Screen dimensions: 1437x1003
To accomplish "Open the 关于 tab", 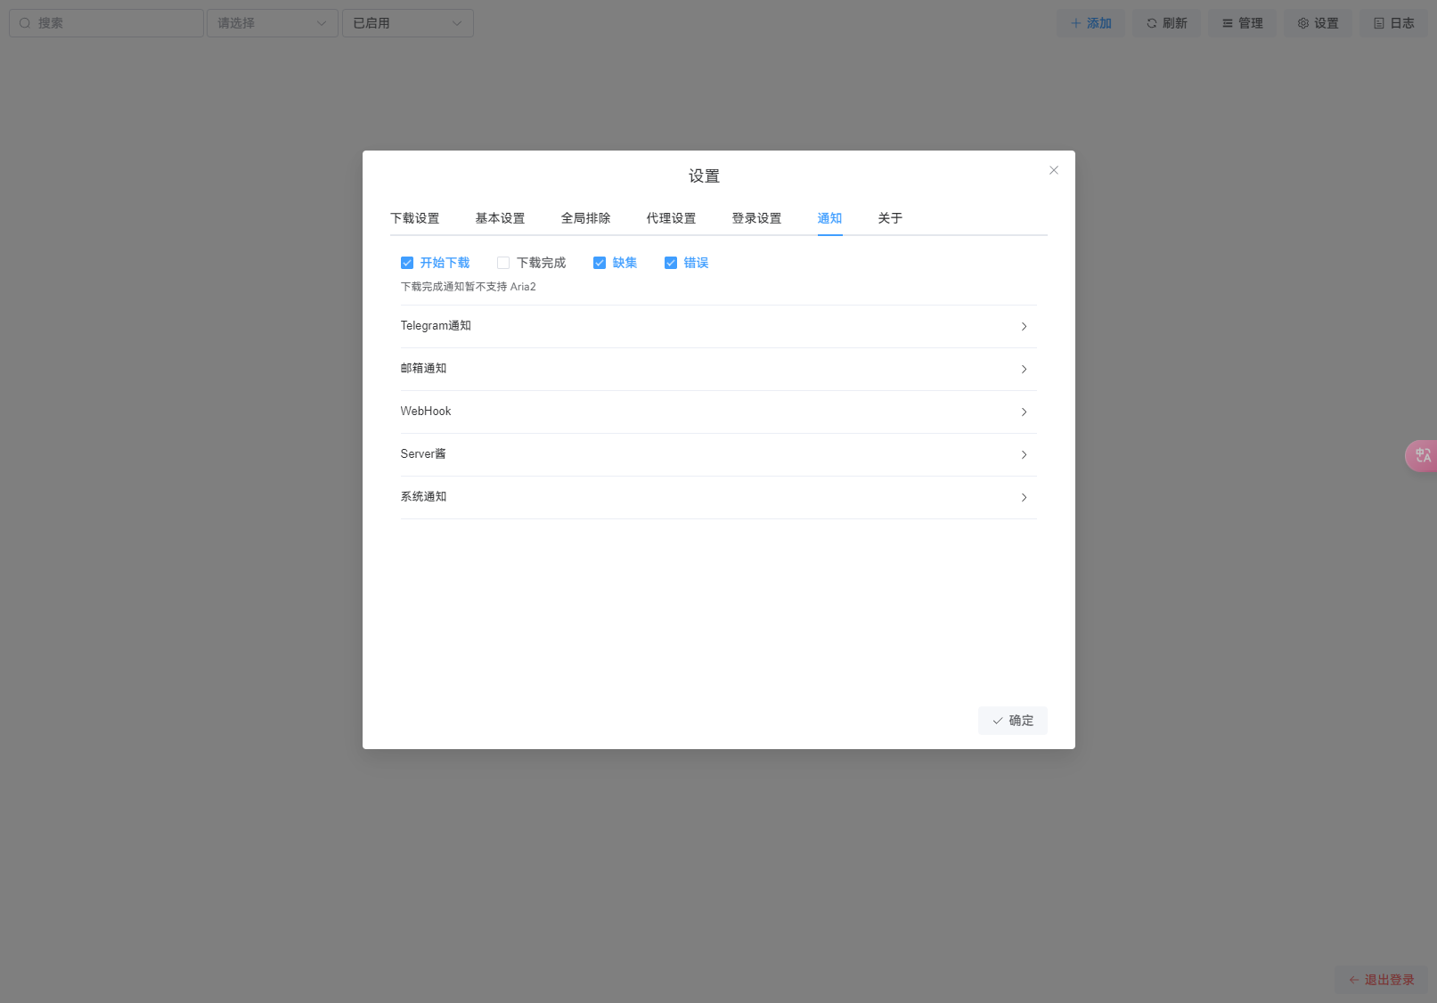I will [x=891, y=218].
